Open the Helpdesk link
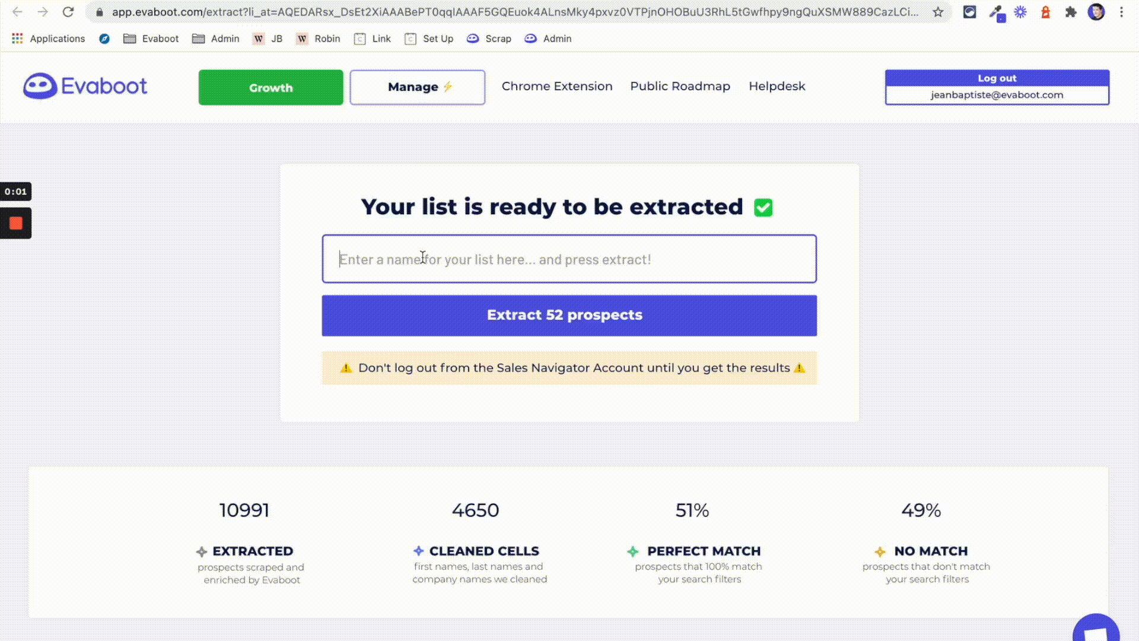This screenshot has width=1139, height=641. 777,86
